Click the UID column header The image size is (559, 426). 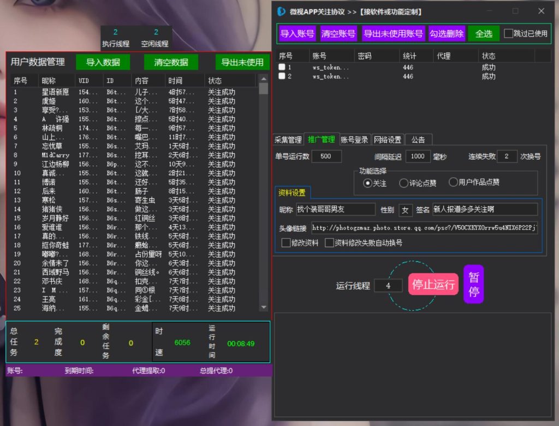pyautogui.click(x=89, y=81)
